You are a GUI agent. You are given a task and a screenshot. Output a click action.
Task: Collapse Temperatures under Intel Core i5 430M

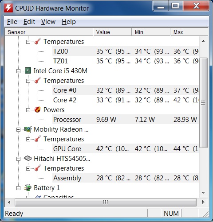click(x=28, y=81)
